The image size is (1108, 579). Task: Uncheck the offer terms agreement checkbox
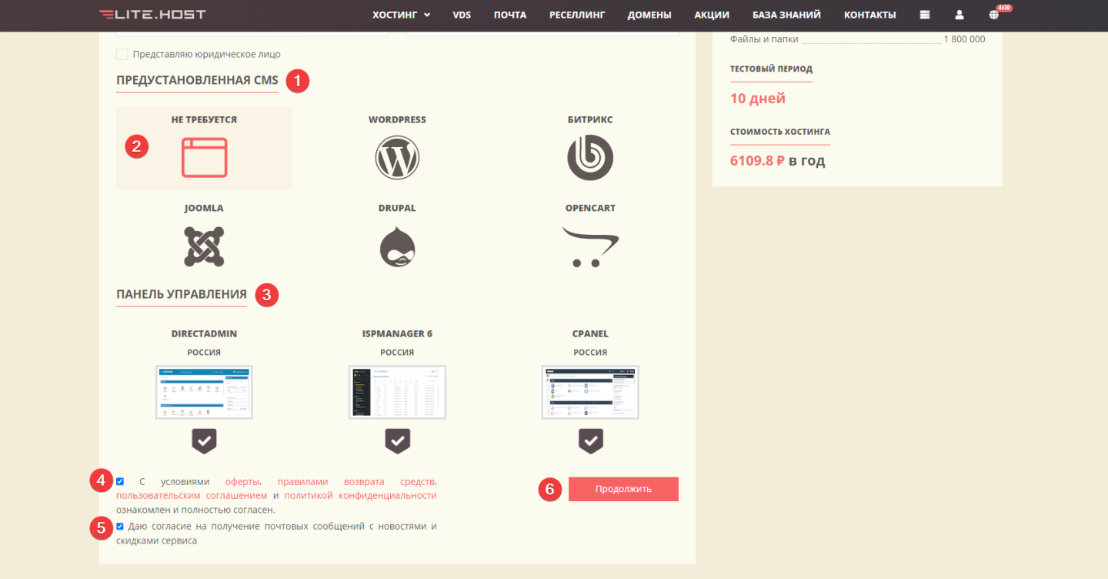pyautogui.click(x=120, y=481)
